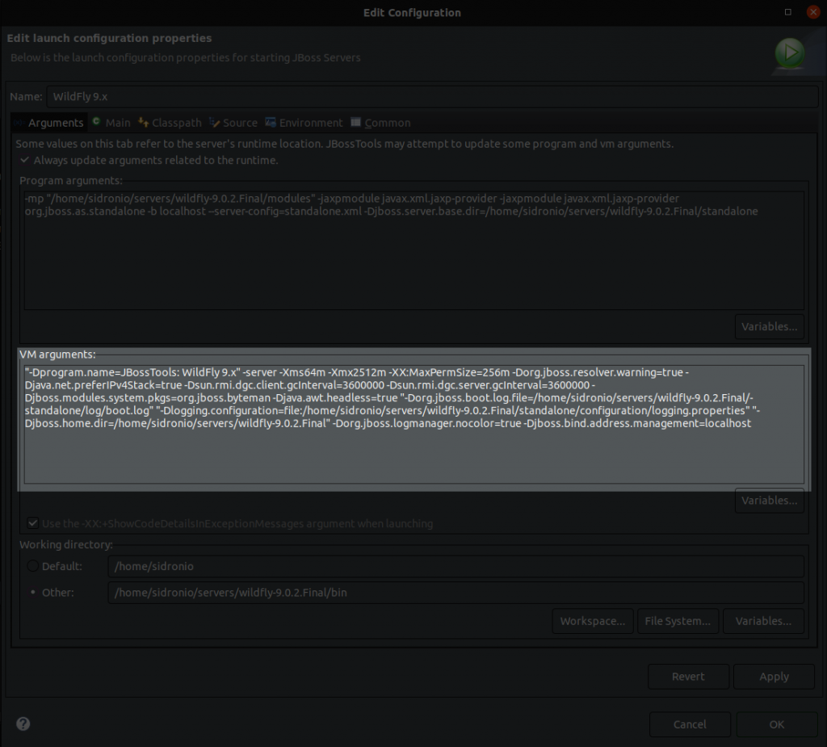Toggle ShowCodeDetailsInExceptionMessages argument checkbox
Viewport: 827px width, 747px height.
pyautogui.click(x=32, y=522)
